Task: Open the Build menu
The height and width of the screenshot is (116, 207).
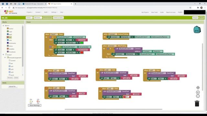Action: 46,12
